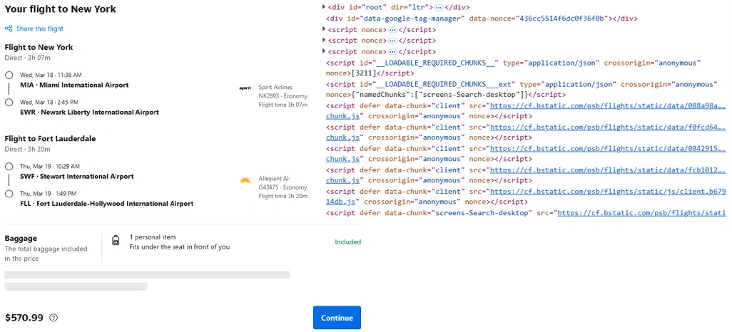Click the Thu, Mar 19 · 1:49 PM time
Image resolution: width=732 pixels, height=332 pixels.
click(49, 193)
